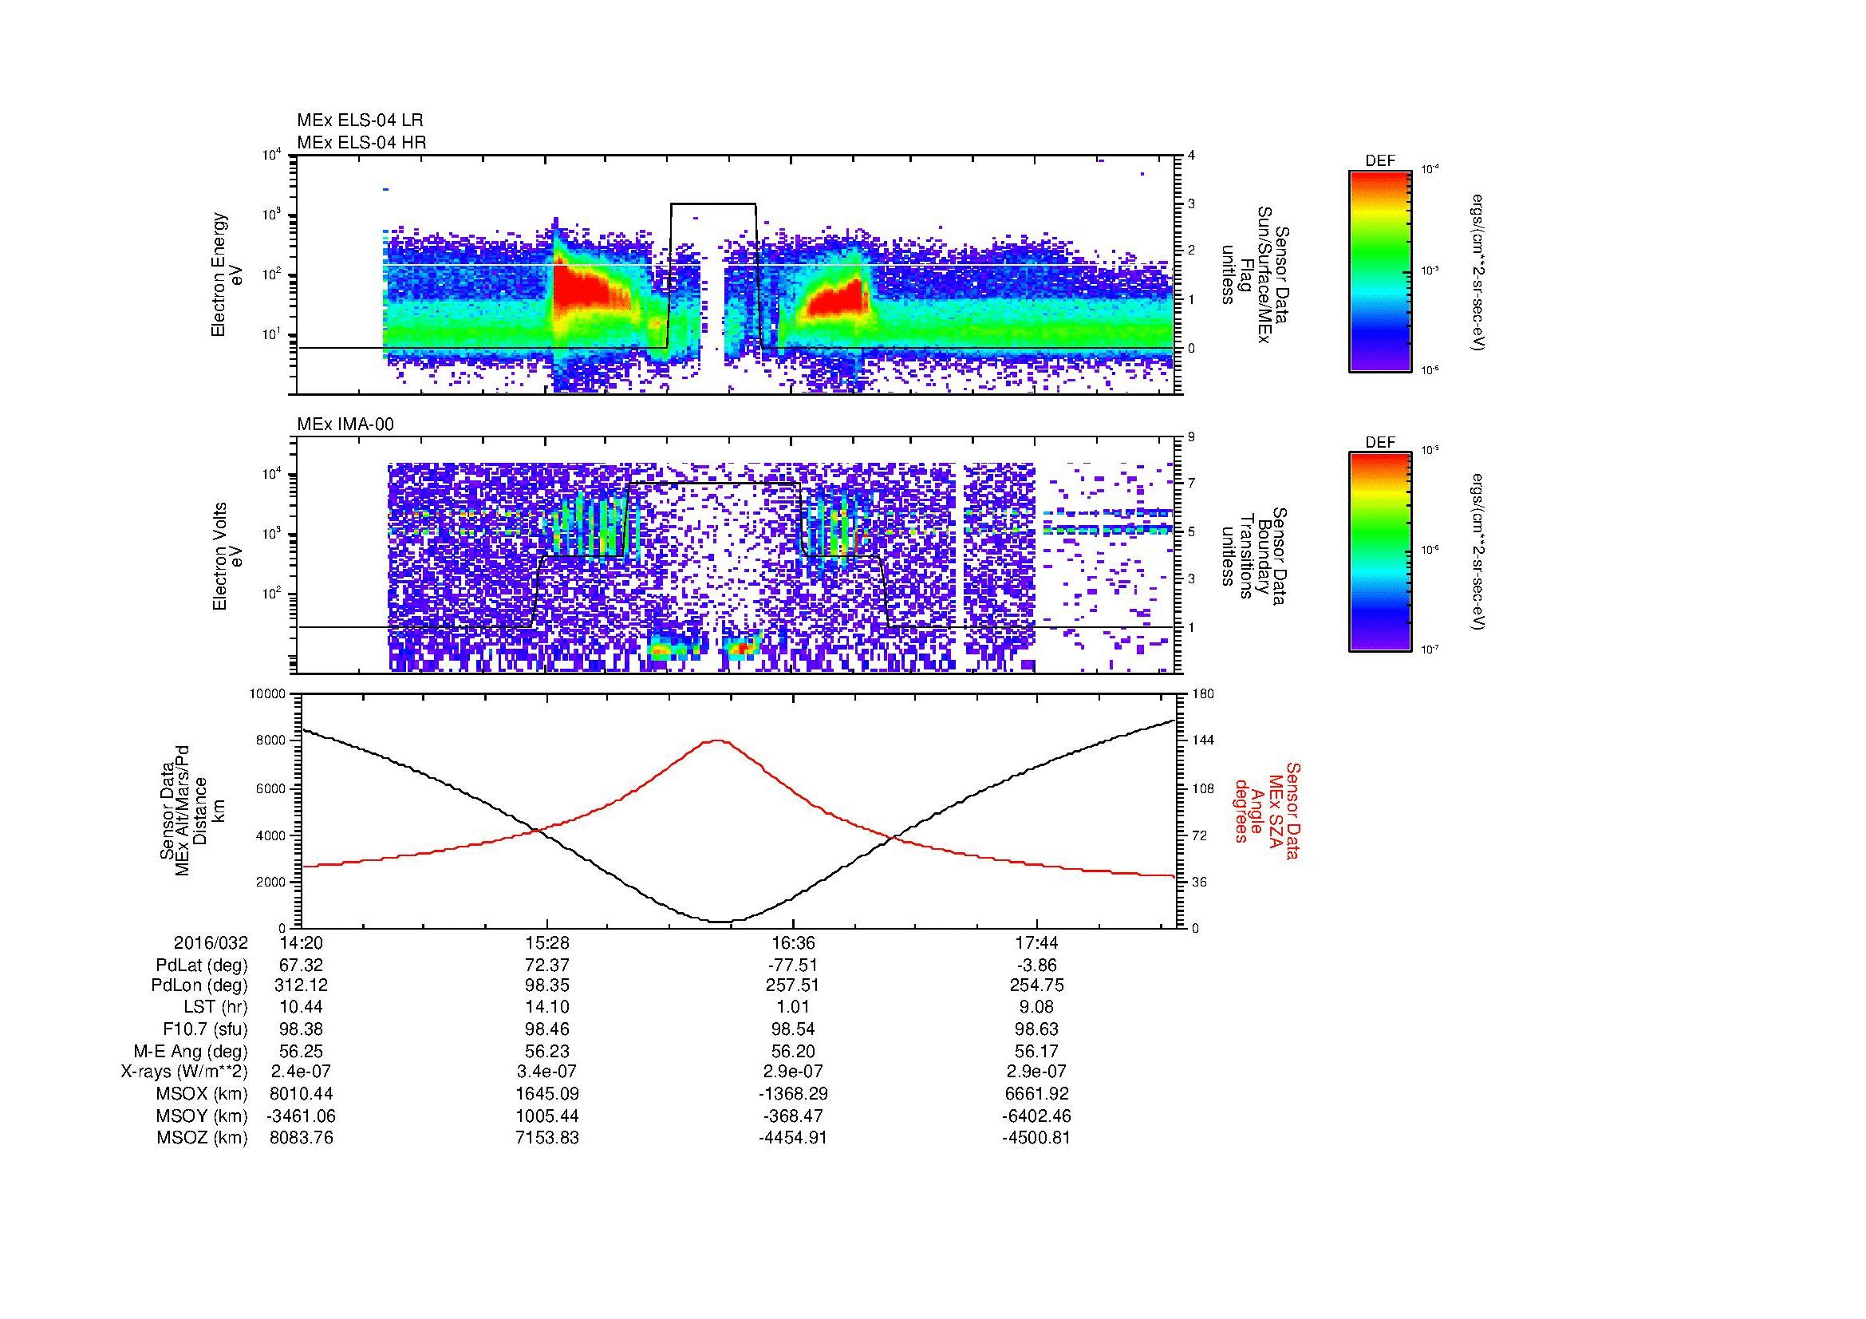
Task: Click the Sun/Surface/MEx Flag axis label
Action: (x=1255, y=274)
